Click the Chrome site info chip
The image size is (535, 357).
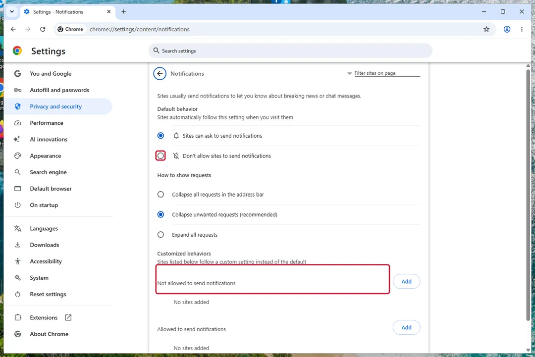(x=70, y=29)
